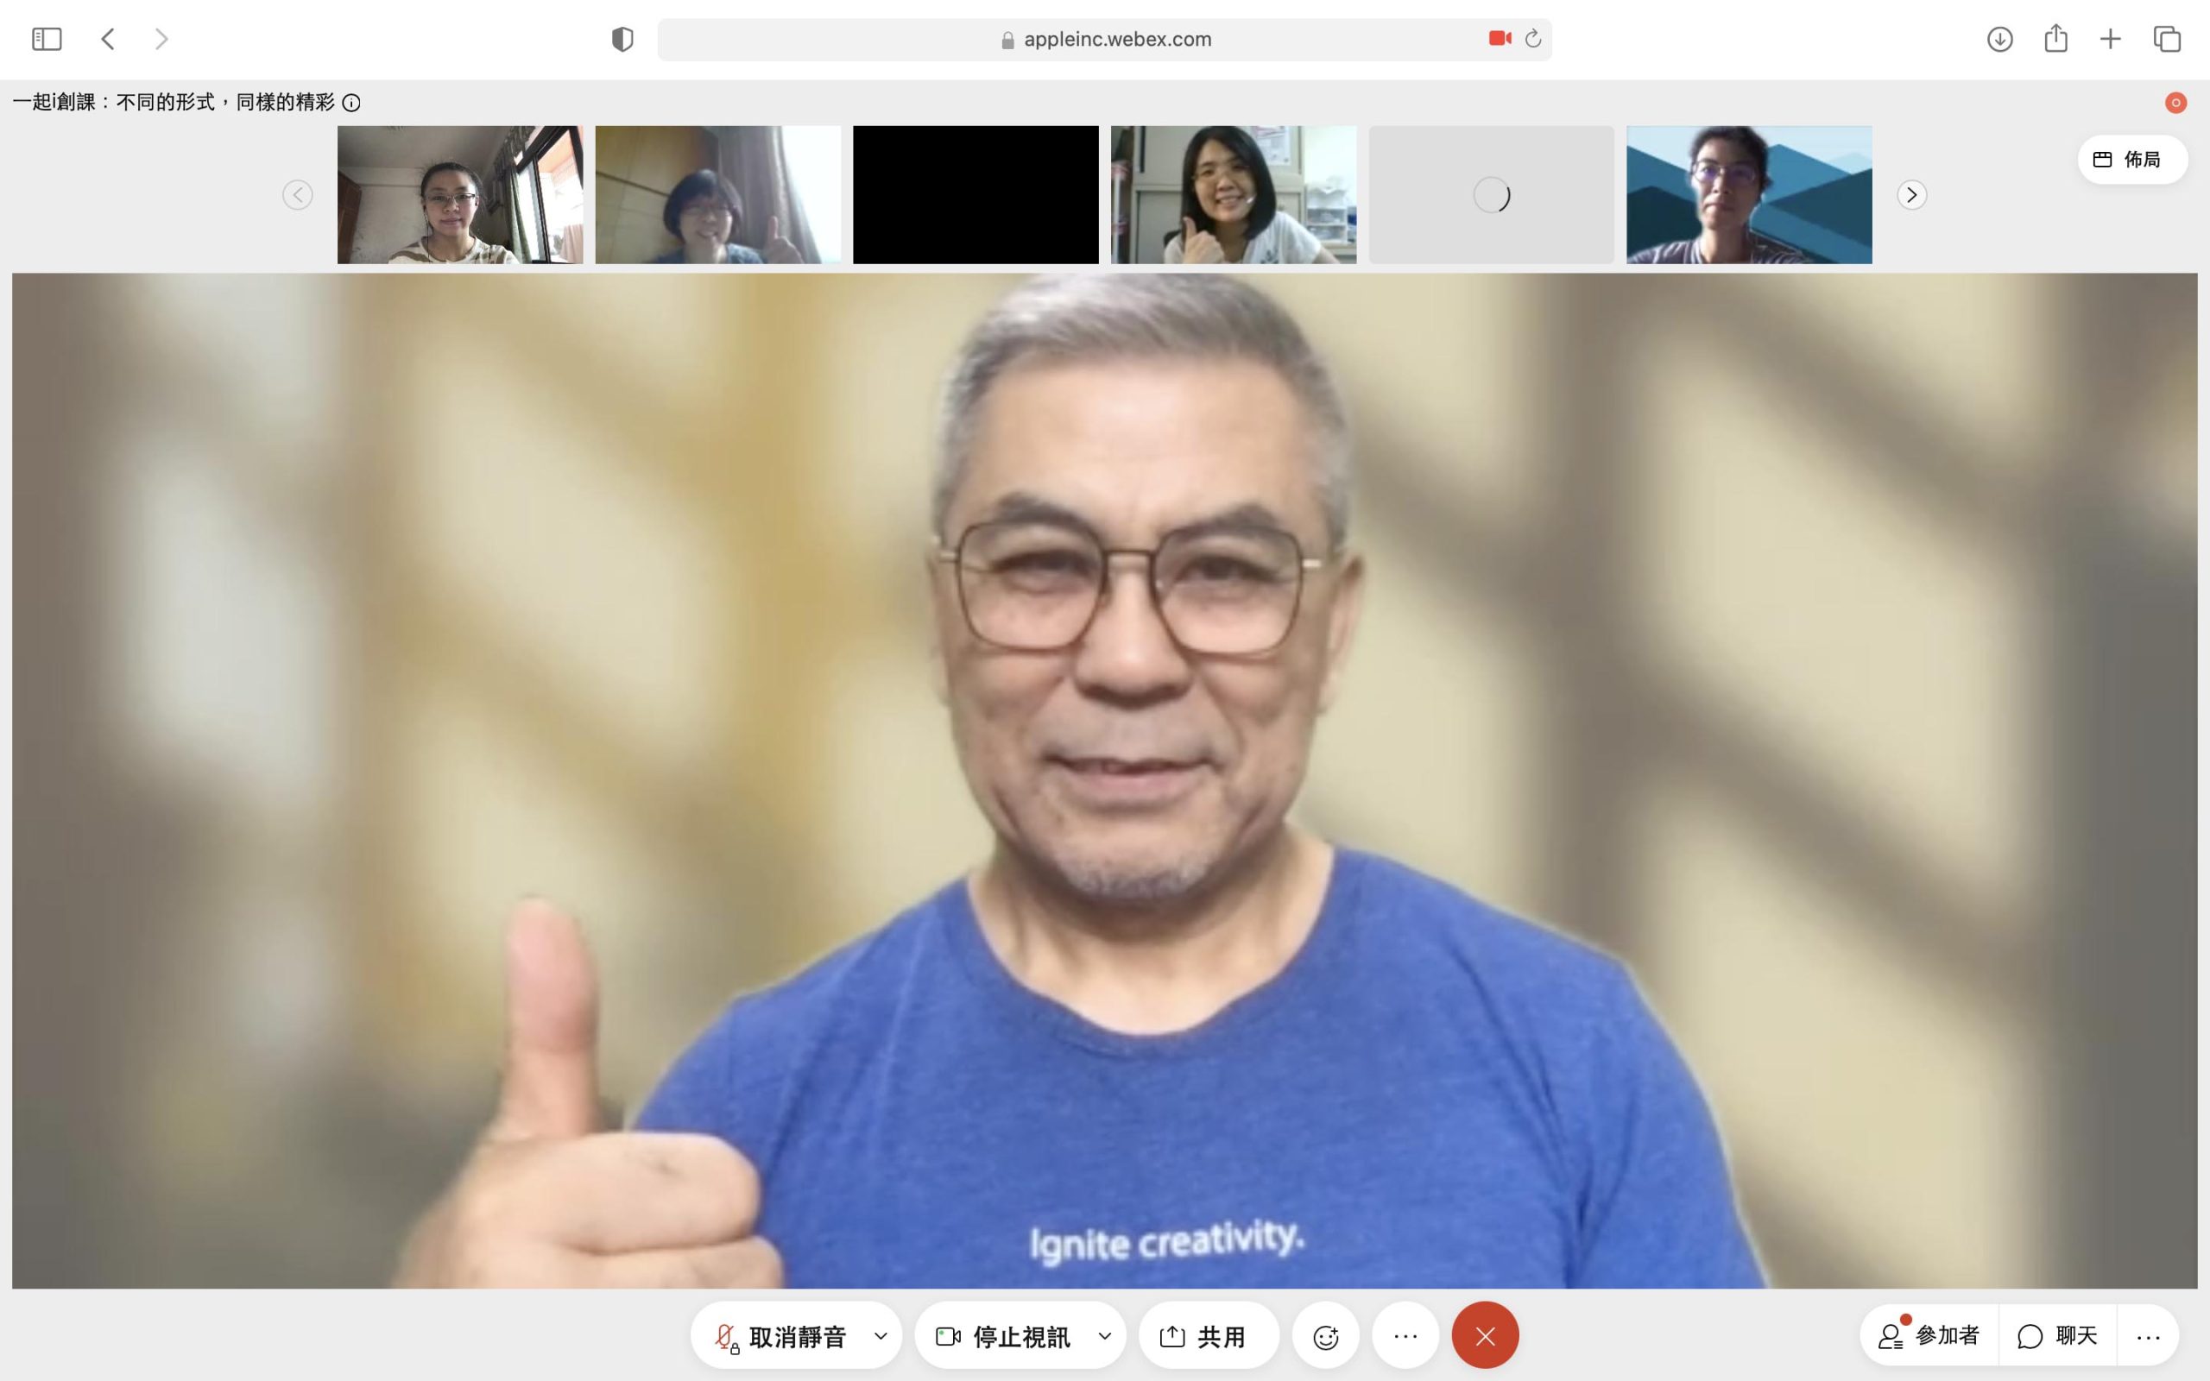The image size is (2210, 1381).
Task: Open panel options menu beside 聊天
Action: (x=2148, y=1337)
